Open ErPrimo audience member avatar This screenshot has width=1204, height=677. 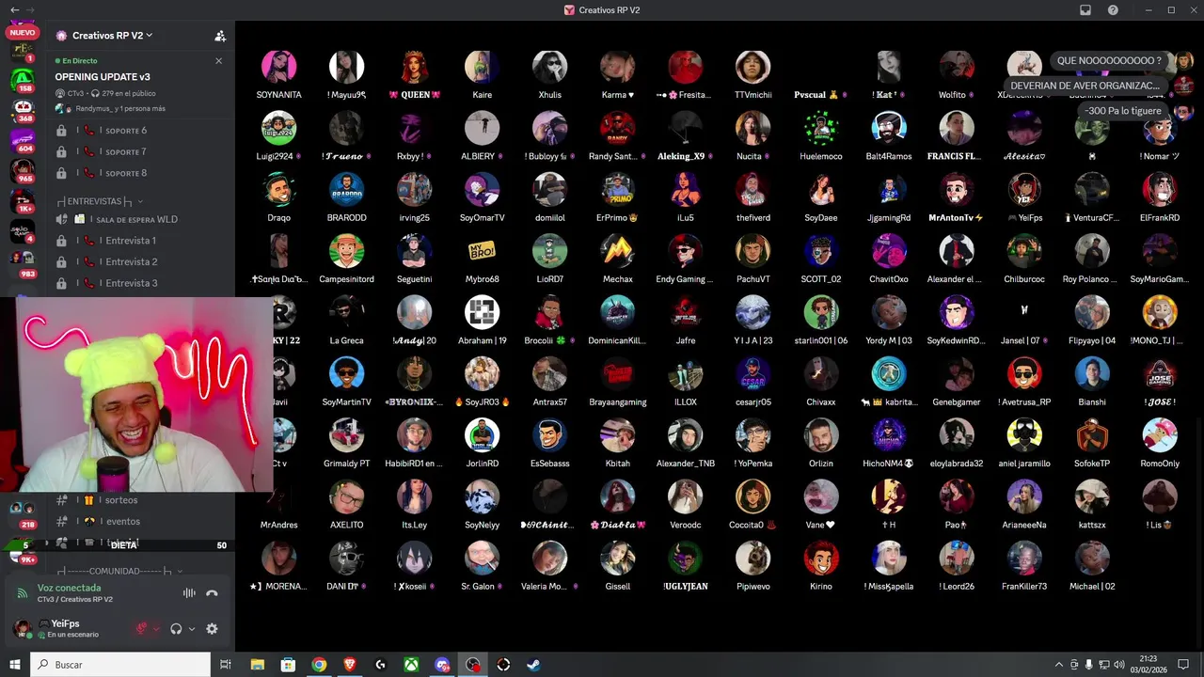pos(618,189)
